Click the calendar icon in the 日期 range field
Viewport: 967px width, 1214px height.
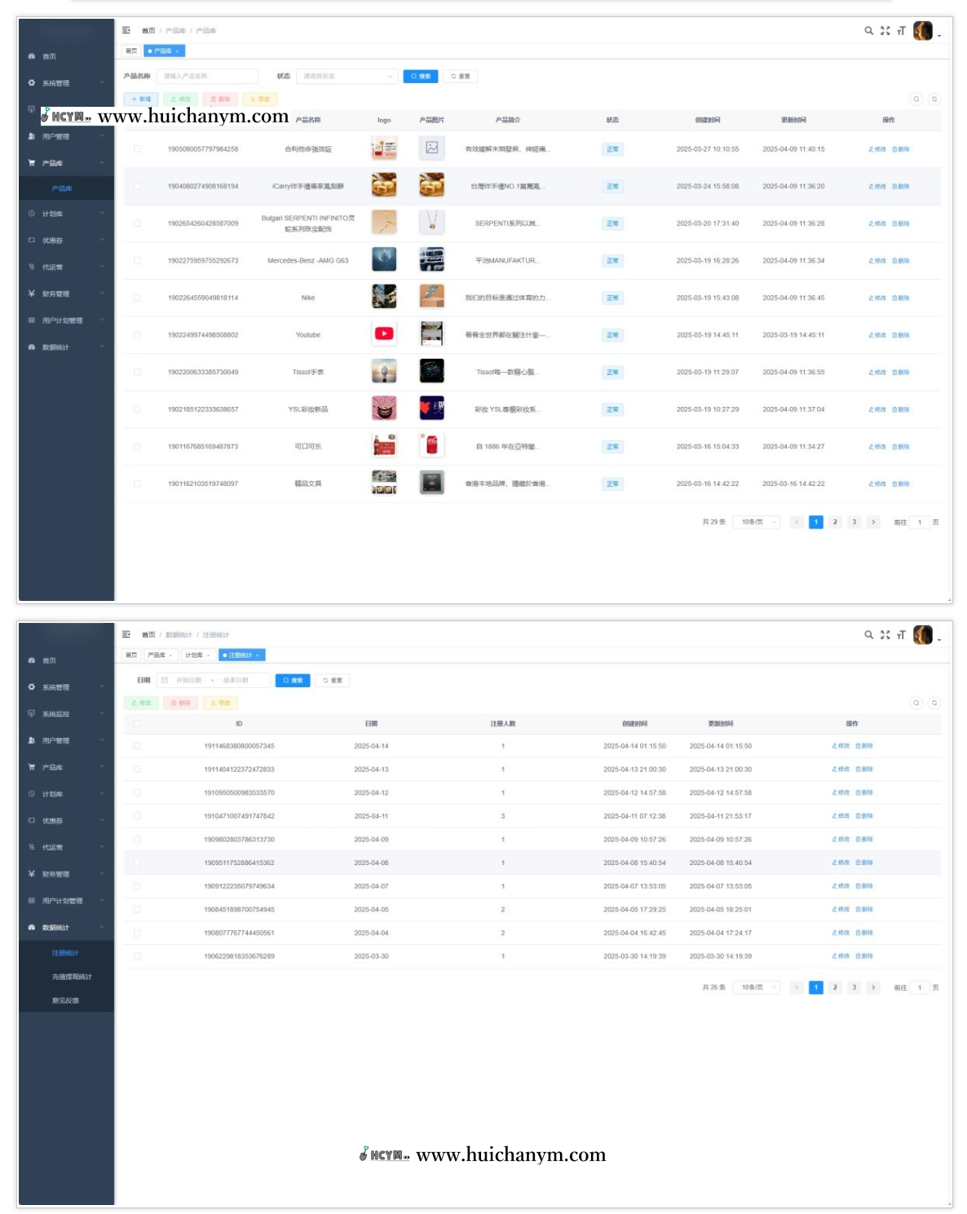(x=165, y=680)
